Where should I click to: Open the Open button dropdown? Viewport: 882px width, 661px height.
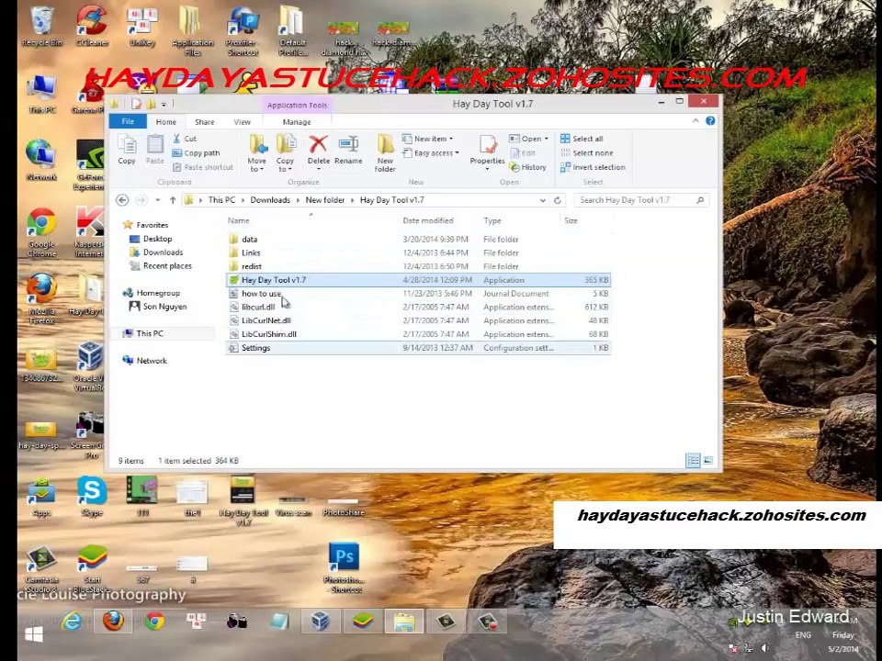coord(546,139)
